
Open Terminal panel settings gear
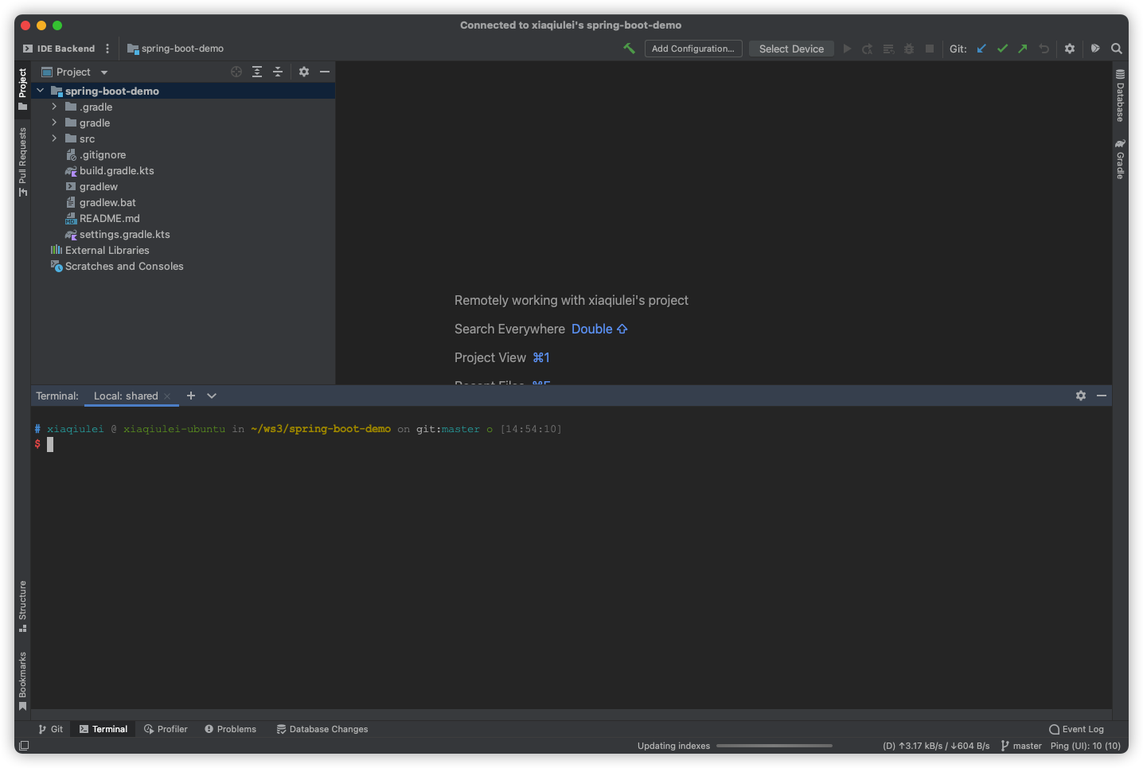click(x=1081, y=396)
